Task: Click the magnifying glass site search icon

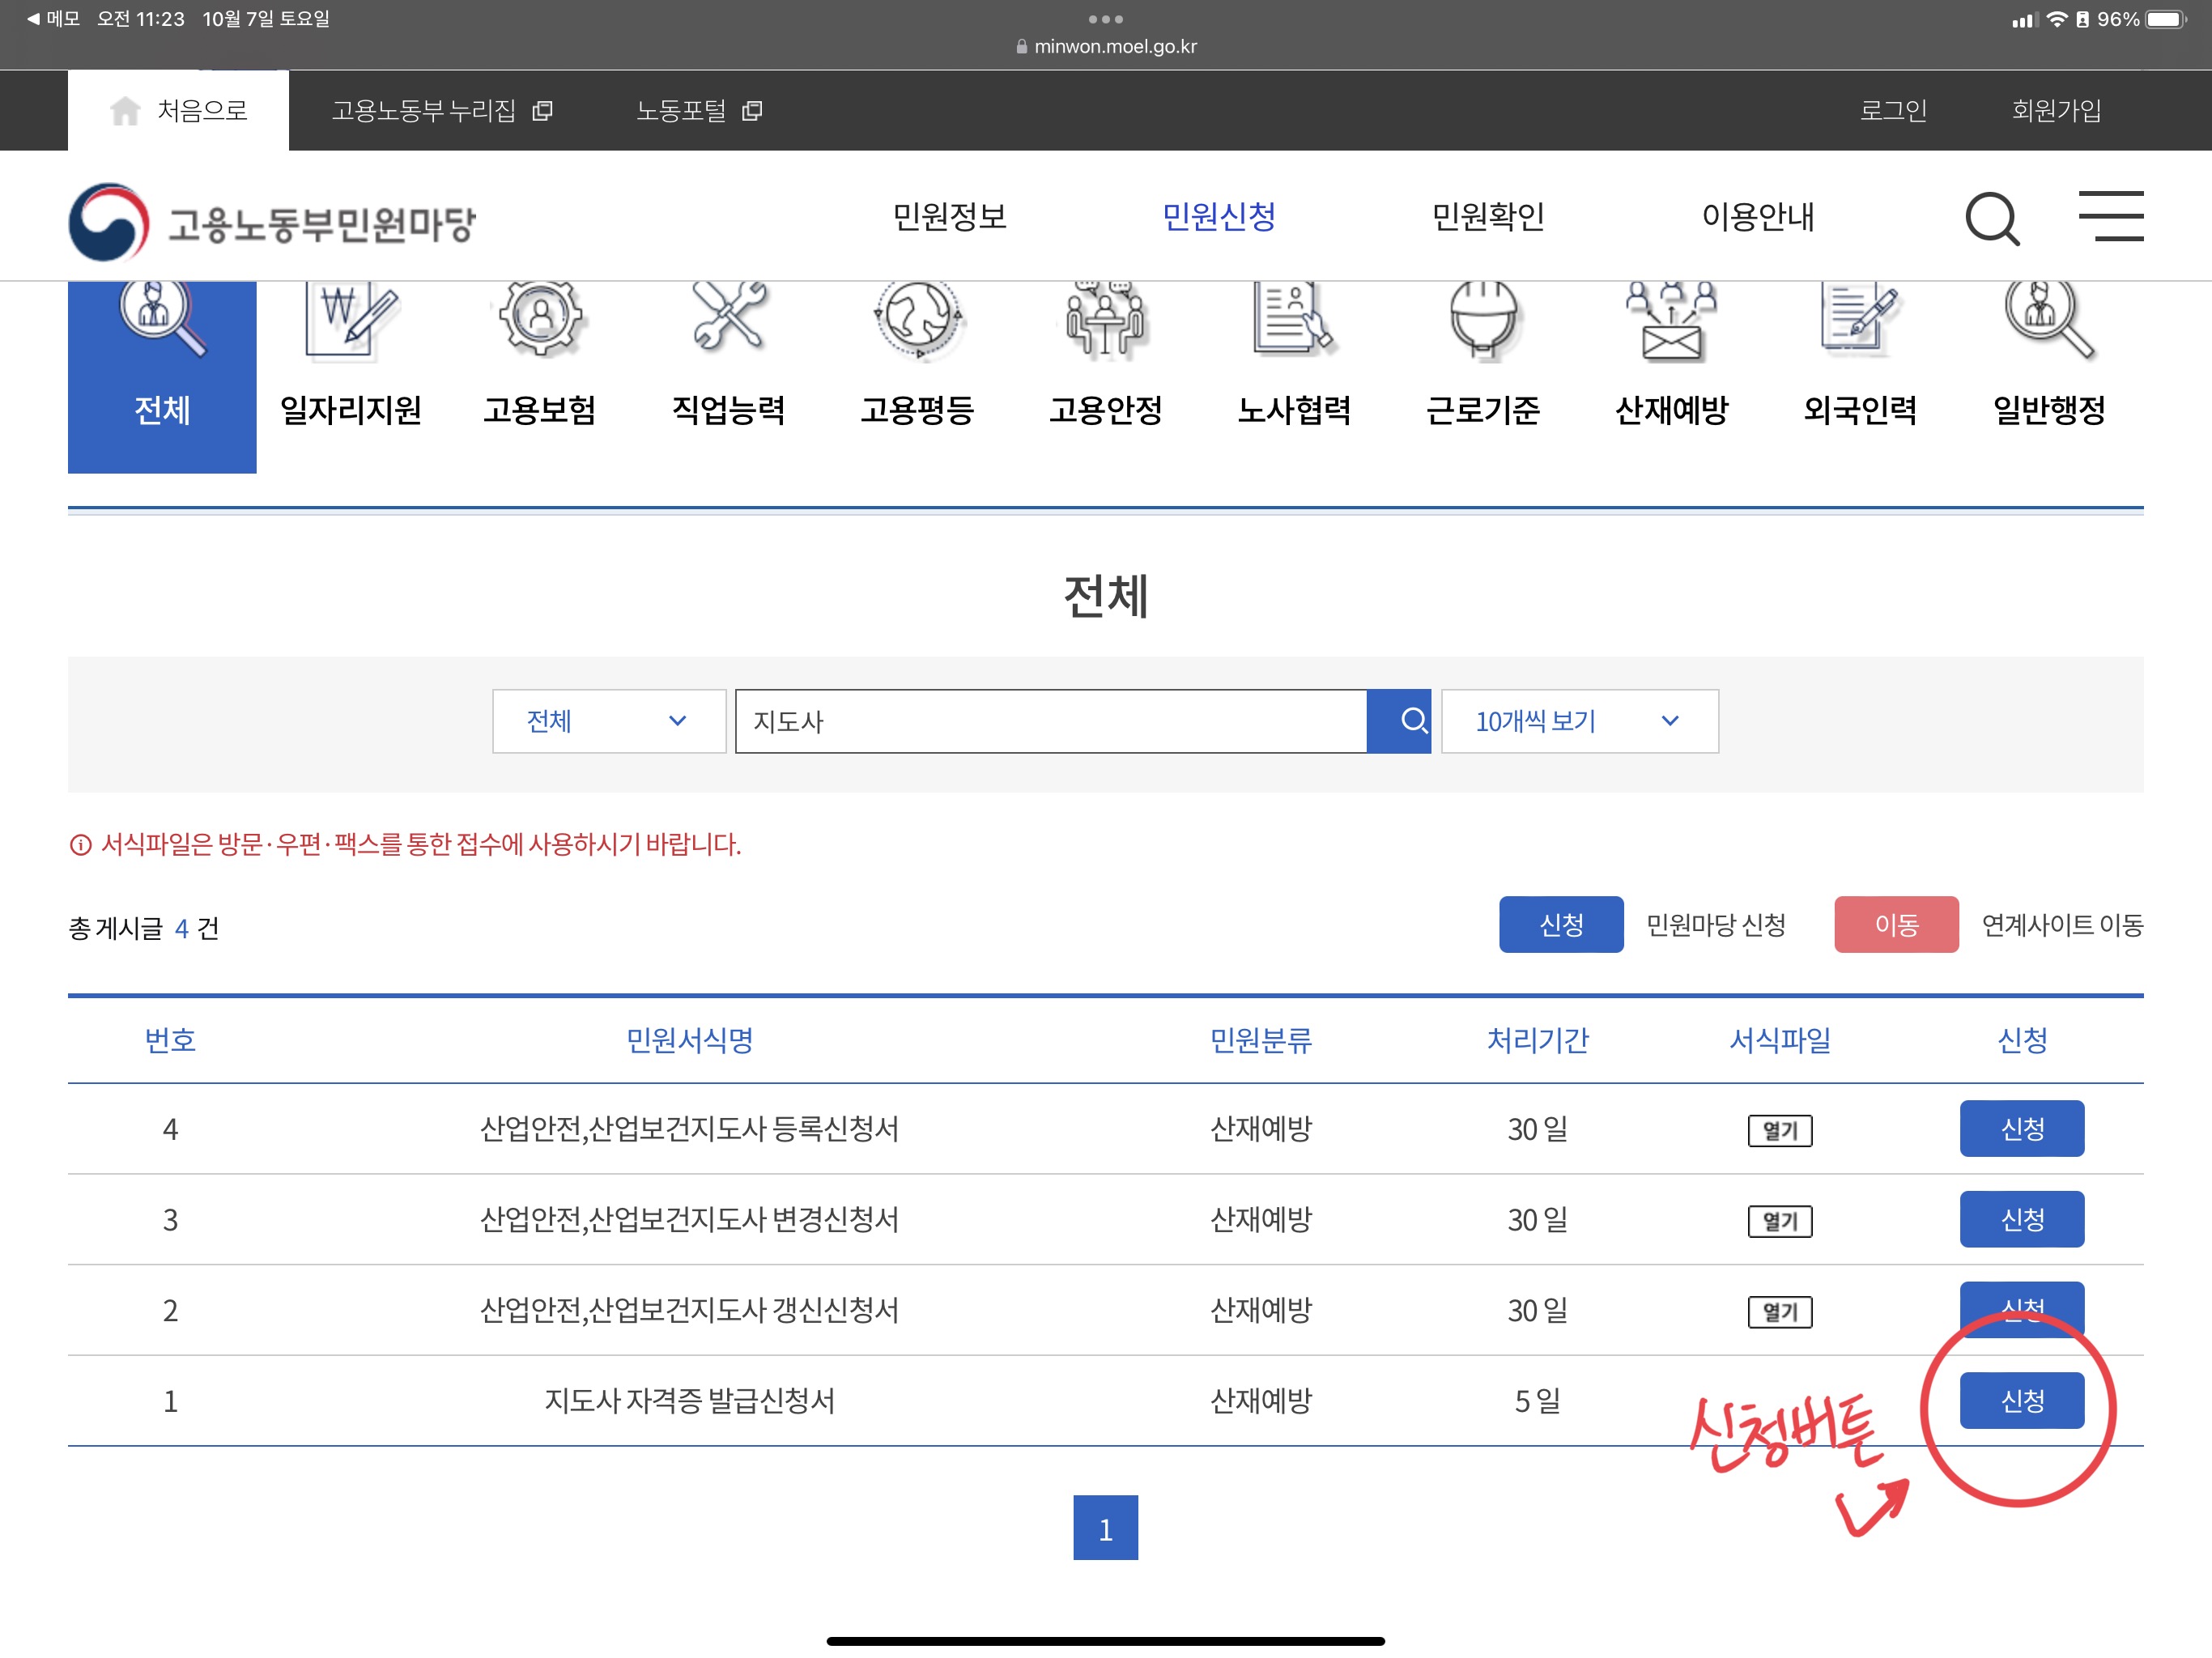Action: pos(1992,218)
